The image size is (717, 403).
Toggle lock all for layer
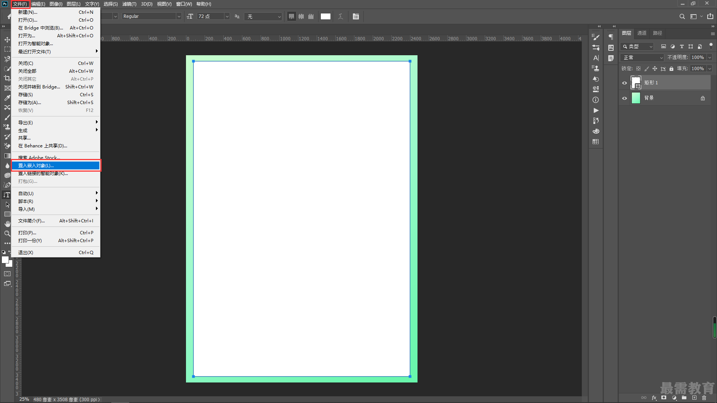click(671, 69)
